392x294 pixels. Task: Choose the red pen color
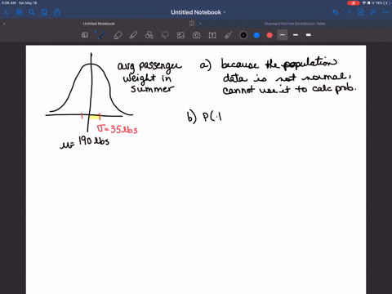(x=269, y=35)
